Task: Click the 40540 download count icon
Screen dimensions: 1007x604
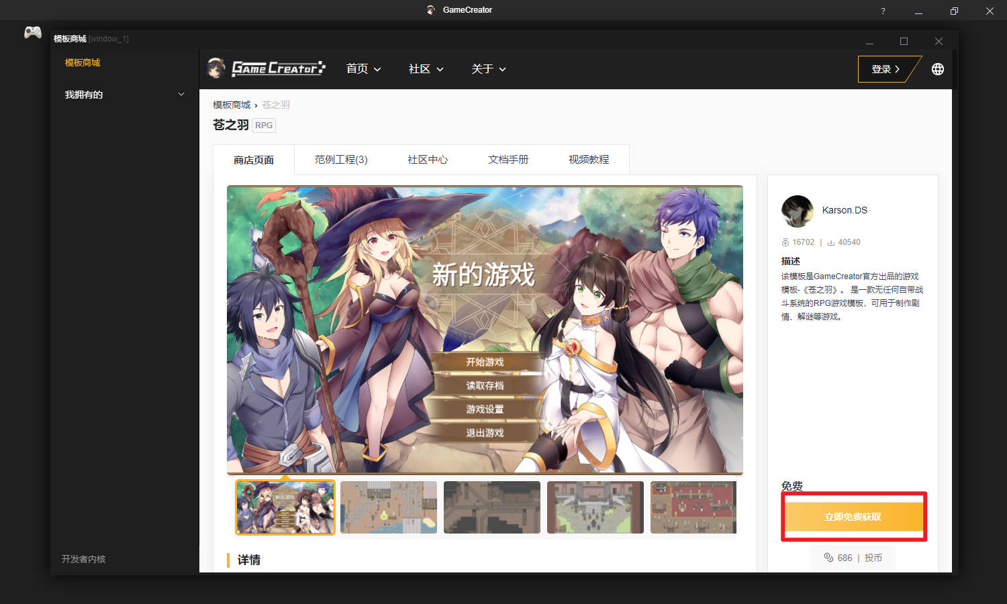Action: click(831, 242)
